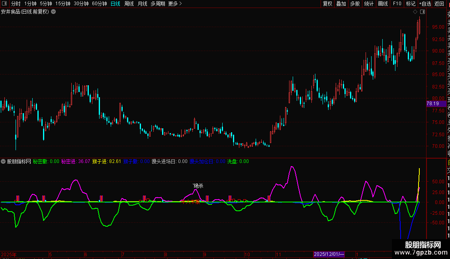
Task: Add stock with +自选 button
Action: (x=425, y=4)
